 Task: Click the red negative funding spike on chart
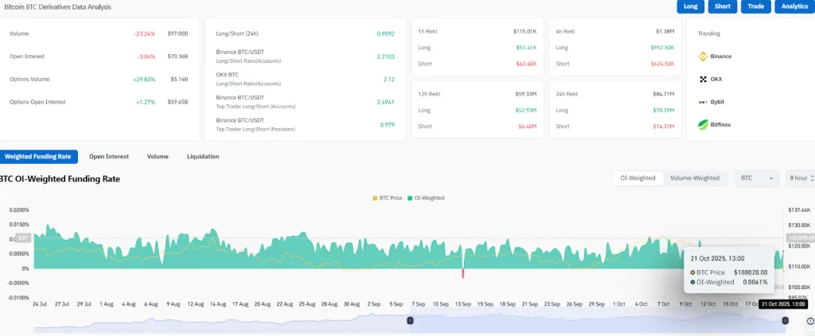tap(463, 274)
